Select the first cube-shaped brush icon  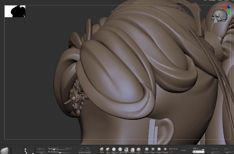click(x=126, y=150)
